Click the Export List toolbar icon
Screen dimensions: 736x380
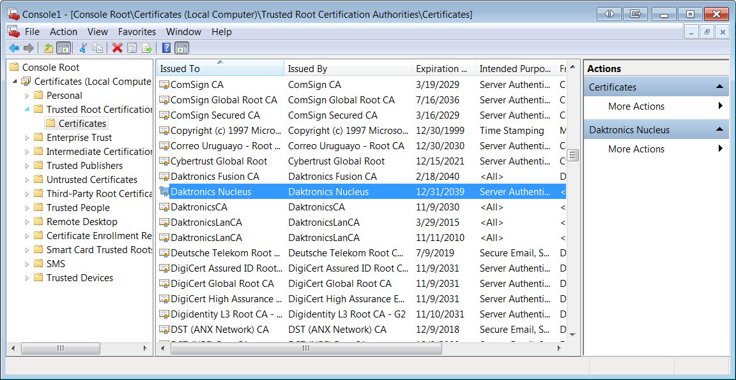coord(147,48)
